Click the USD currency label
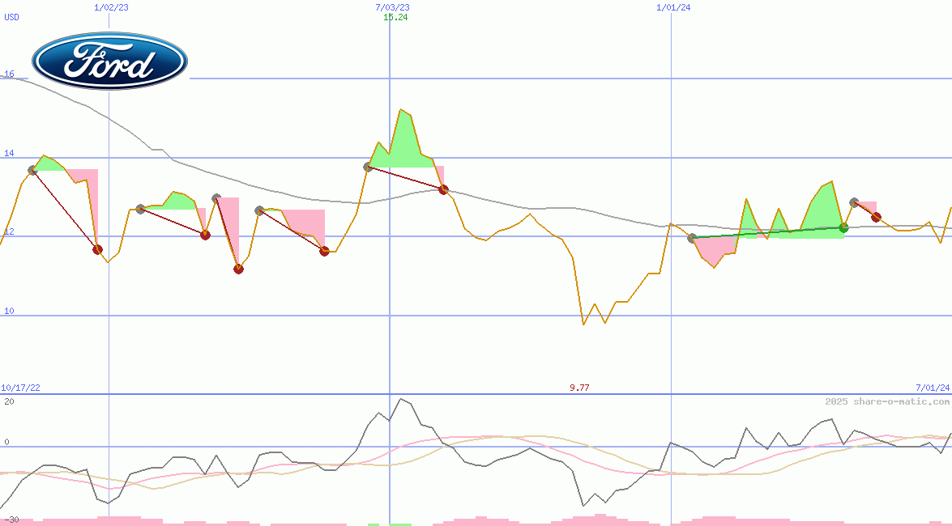This screenshot has height=526, width=952. 12,17
